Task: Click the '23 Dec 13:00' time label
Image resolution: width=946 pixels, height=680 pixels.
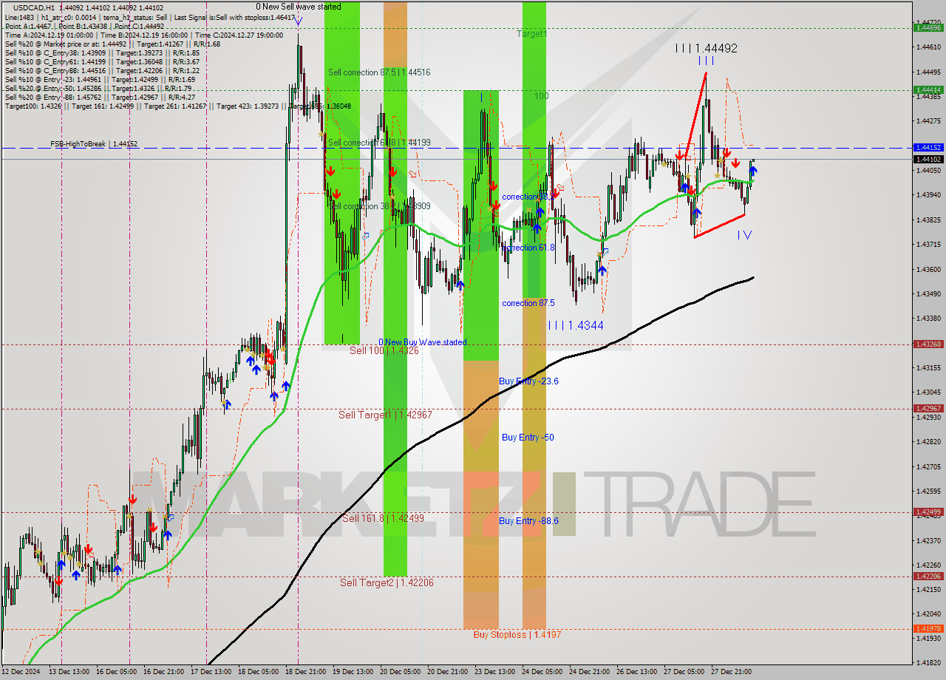Action: (494, 671)
